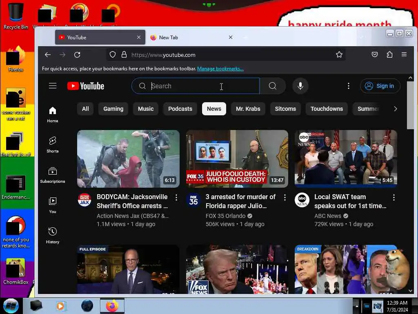Open Firefox extensions puzzle icon
The width and height of the screenshot is (418, 314).
[389, 55]
